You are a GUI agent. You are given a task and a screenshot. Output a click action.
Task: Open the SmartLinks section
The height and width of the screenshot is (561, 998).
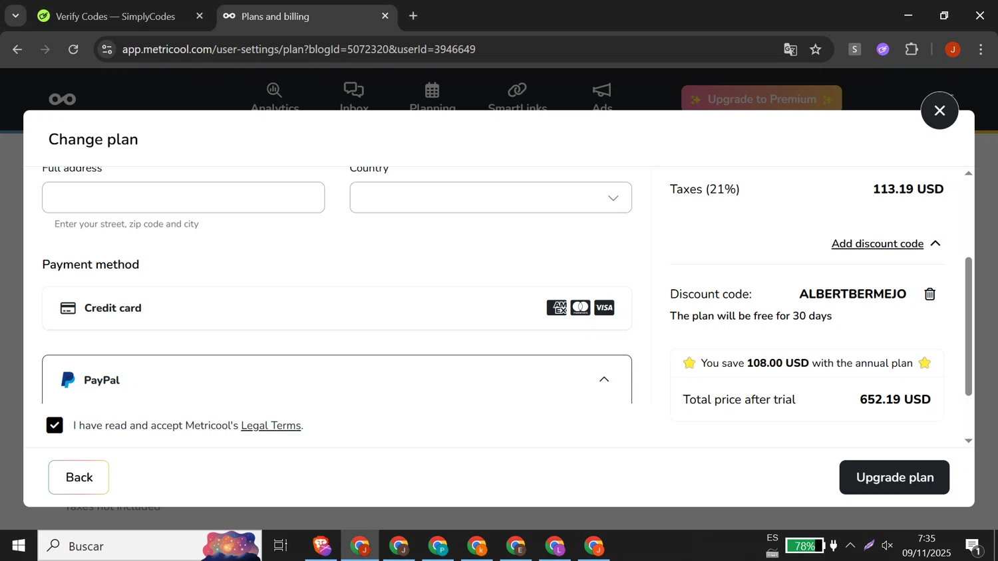pos(517,97)
